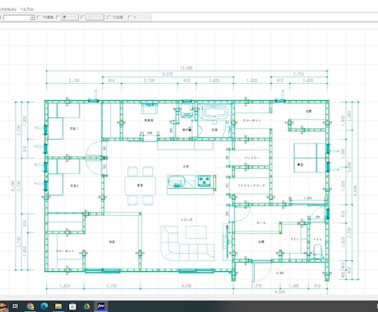Open File Explorer from the taskbar
This screenshot has width=378, height=312.
(x=58, y=306)
